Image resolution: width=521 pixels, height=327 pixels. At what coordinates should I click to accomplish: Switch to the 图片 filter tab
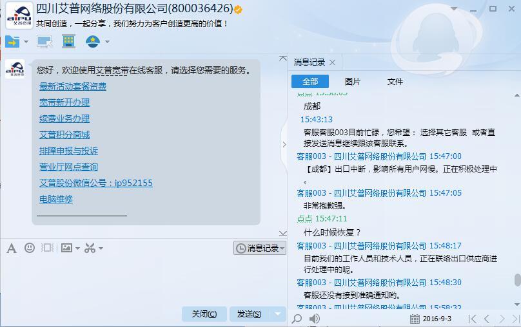point(353,82)
